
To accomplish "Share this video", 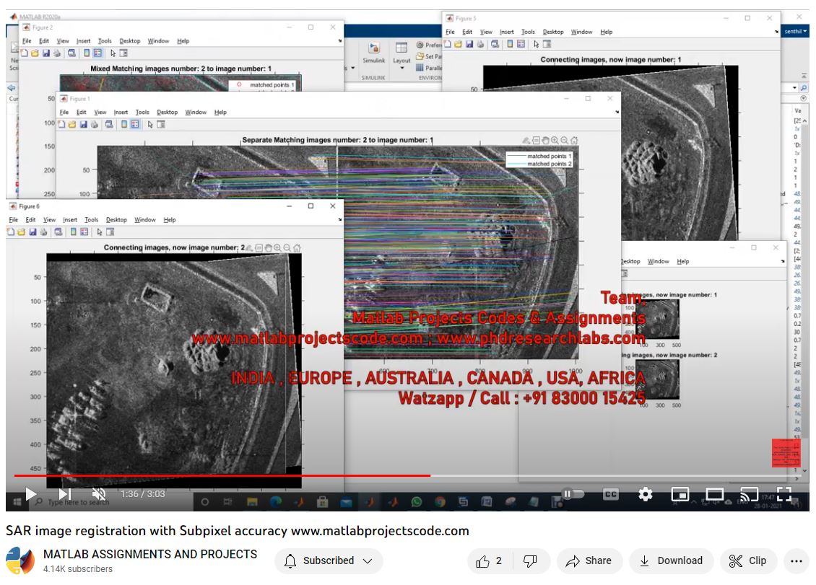I will pyautogui.click(x=589, y=560).
